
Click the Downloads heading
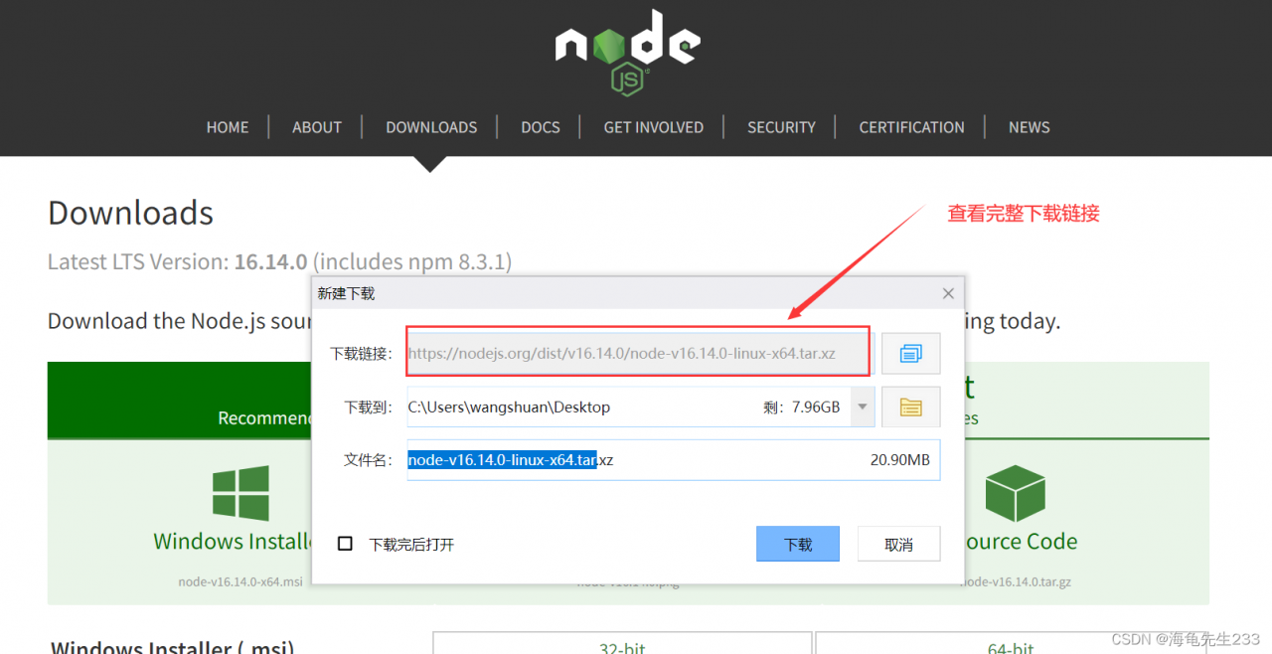130,213
